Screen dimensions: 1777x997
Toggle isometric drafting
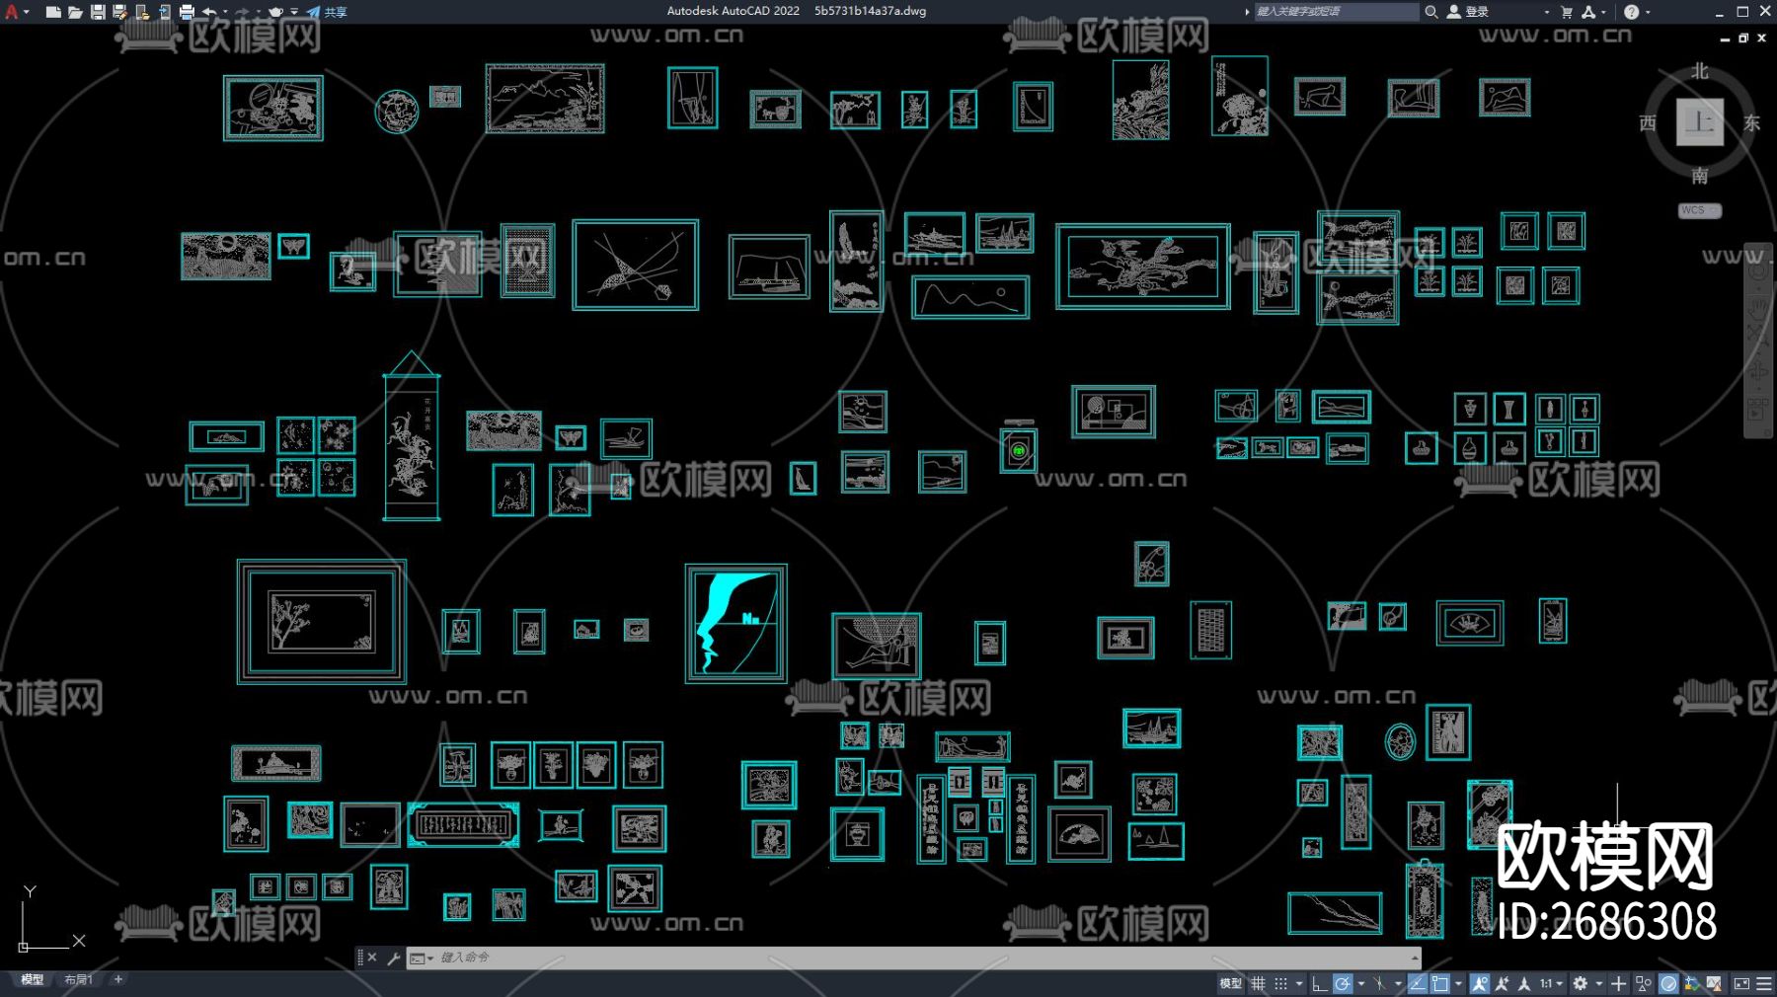pos(1379,983)
